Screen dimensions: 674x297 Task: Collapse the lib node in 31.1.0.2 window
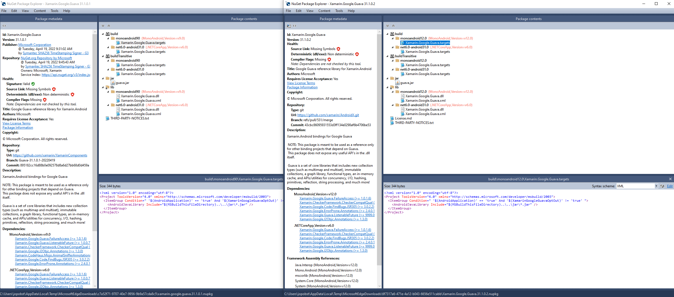[x=387, y=87]
